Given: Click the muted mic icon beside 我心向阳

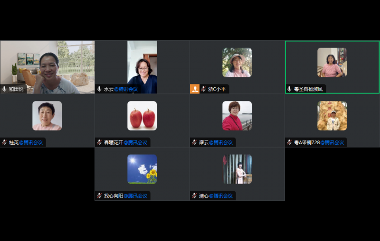Looking at the screenshot, I should tap(99, 195).
